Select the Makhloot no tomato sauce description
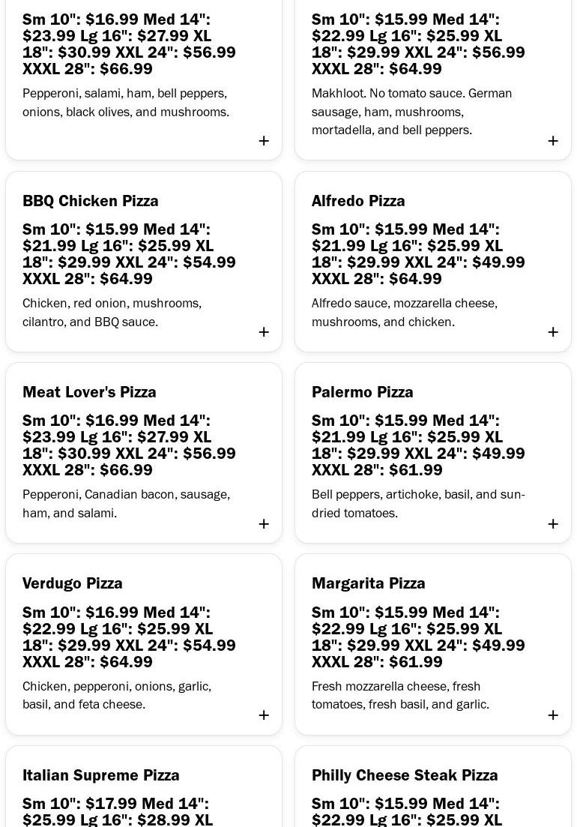Viewport: 577px width, 827px height. tap(412, 112)
